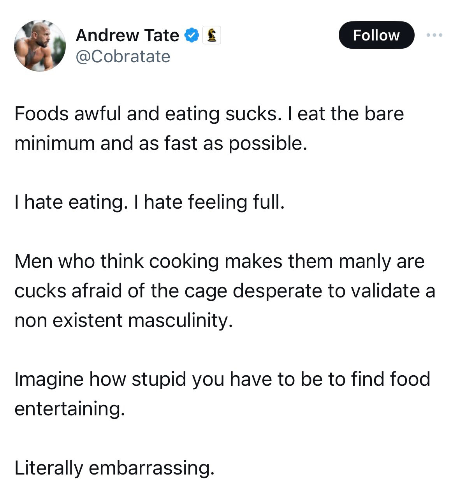The image size is (459, 494).
Task: Select the 'I hate eating. I hate feeling full.' line
Action: pos(149,202)
